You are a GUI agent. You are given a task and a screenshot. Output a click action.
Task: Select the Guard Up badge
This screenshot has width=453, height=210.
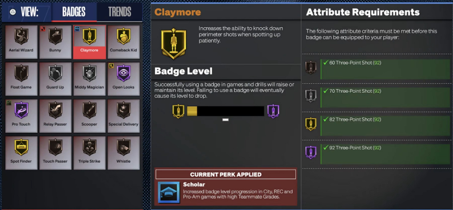pos(55,79)
